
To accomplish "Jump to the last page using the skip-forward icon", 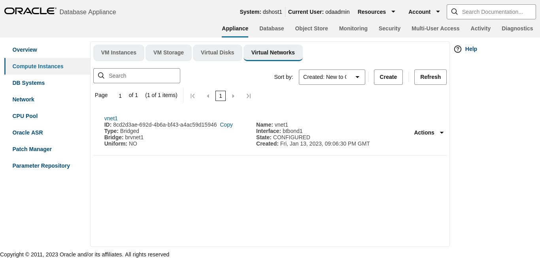I will (x=248, y=95).
